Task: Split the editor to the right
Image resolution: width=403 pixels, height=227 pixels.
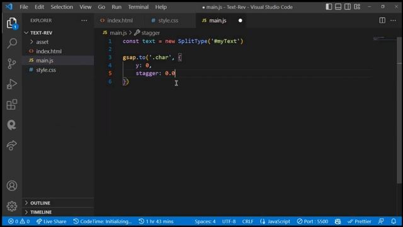Action: pyautogui.click(x=382, y=20)
